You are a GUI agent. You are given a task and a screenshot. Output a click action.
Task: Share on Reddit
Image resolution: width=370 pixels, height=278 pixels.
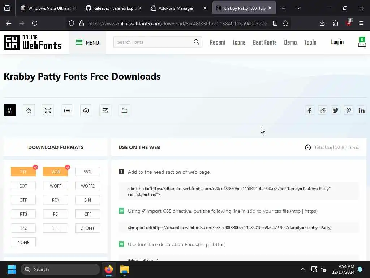point(323,110)
